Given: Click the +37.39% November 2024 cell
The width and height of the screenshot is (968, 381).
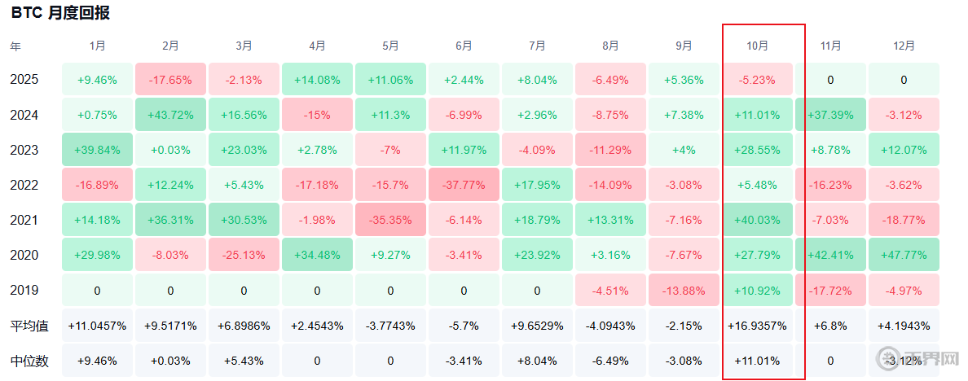Looking at the screenshot, I should point(830,115).
